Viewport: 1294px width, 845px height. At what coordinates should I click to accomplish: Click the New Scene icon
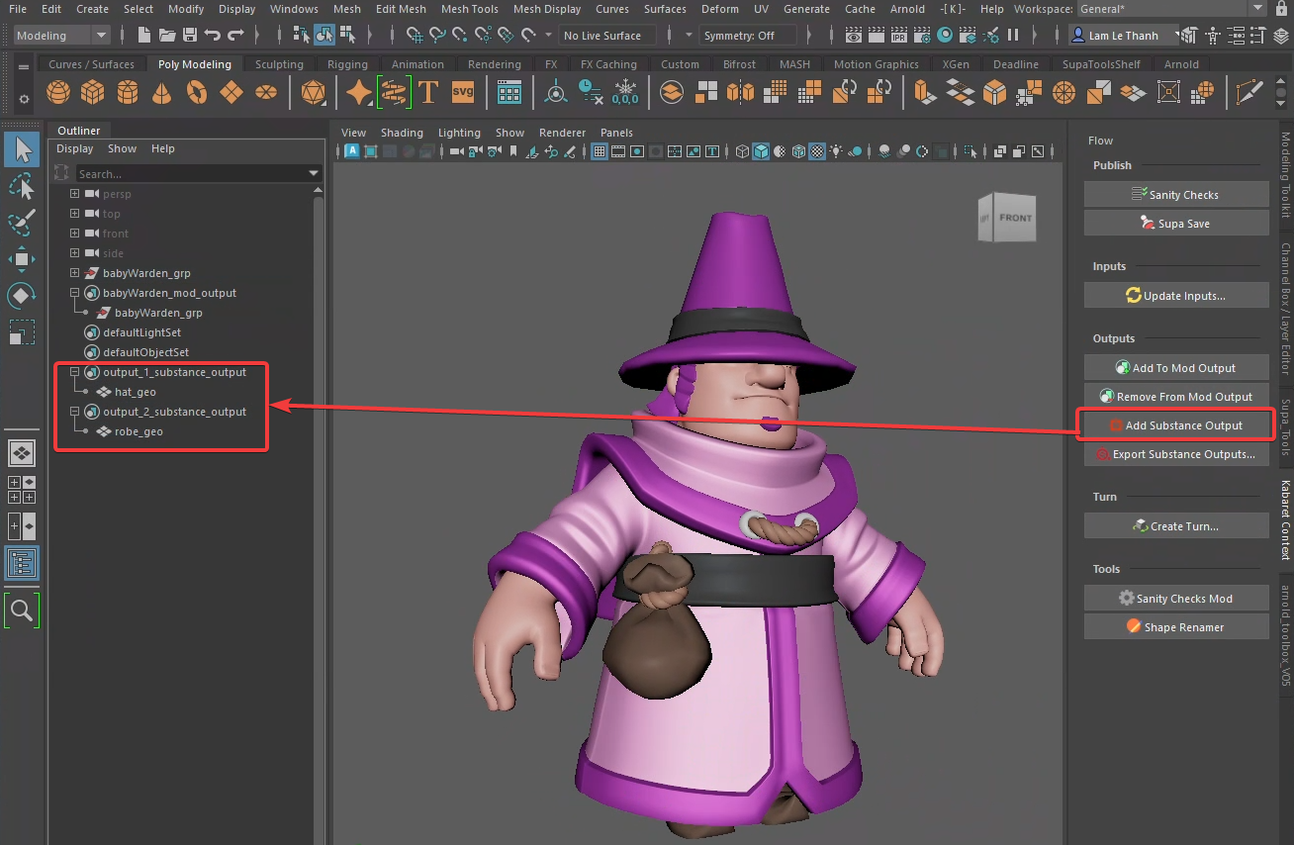click(144, 36)
